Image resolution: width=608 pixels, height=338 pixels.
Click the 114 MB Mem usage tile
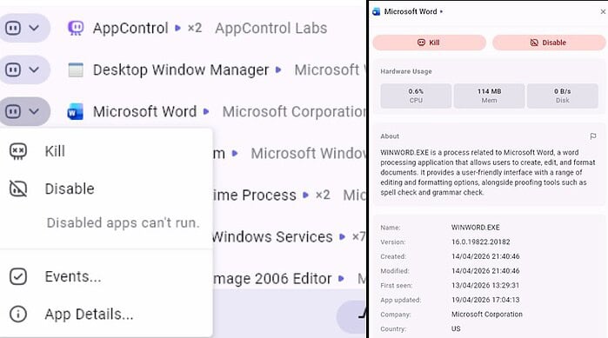(x=490, y=96)
